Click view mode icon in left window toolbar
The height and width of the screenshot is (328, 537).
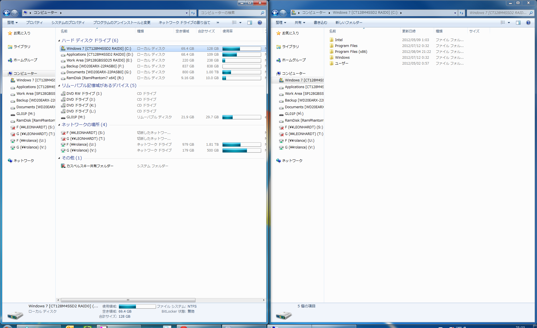[234, 23]
